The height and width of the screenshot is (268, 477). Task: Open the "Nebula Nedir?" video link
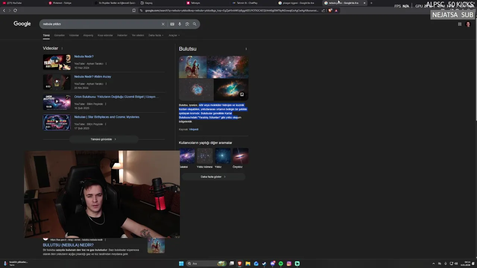coord(84,57)
